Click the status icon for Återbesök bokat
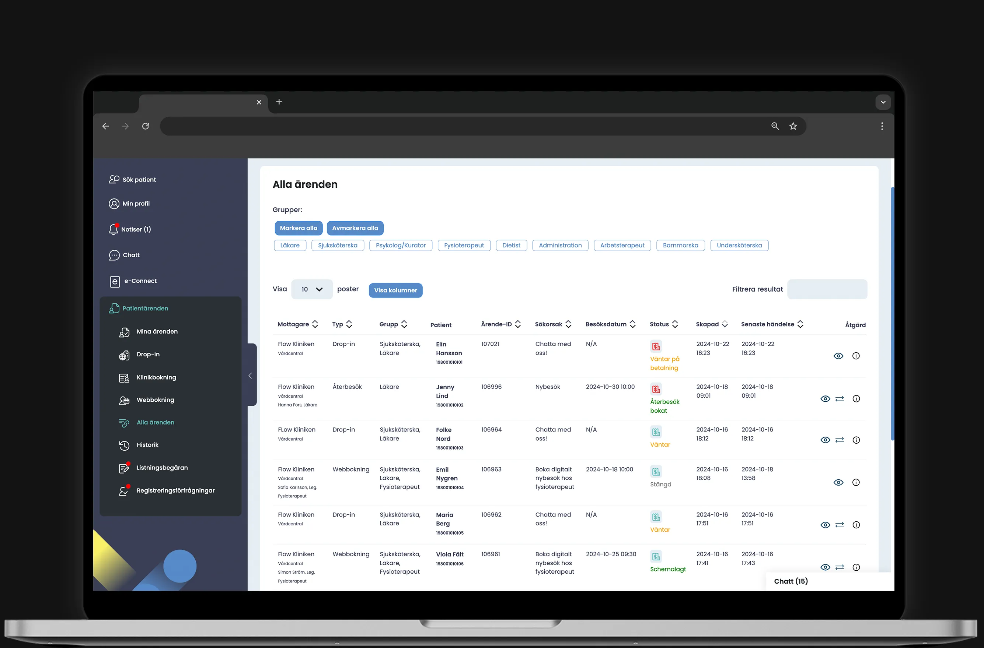This screenshot has height=648, width=984. (655, 389)
